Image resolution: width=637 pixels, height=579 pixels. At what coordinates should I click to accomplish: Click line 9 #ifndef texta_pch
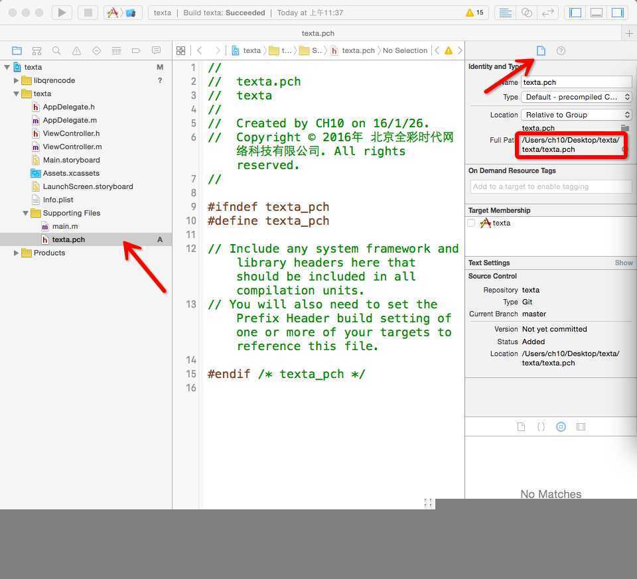269,207
